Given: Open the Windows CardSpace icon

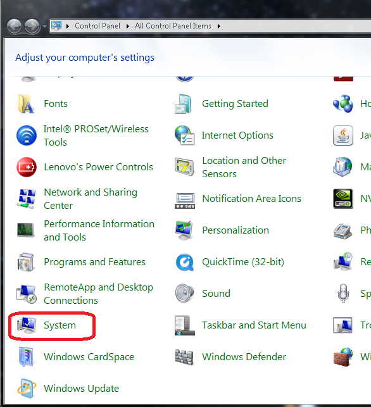Looking at the screenshot, I should [26, 357].
